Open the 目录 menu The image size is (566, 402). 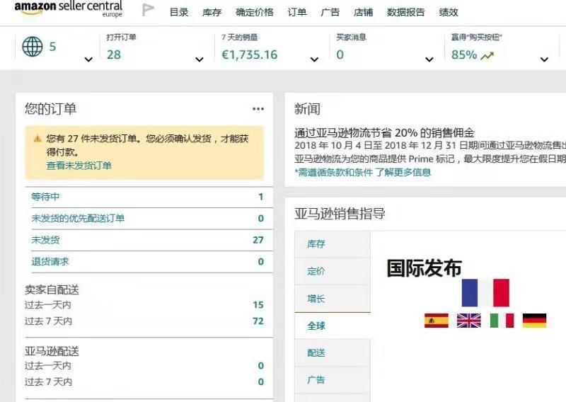coord(179,12)
